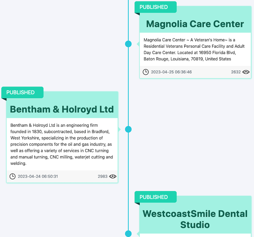This screenshot has width=254, height=237.
Task: Click the 2632 view count
Action: tap(236, 72)
